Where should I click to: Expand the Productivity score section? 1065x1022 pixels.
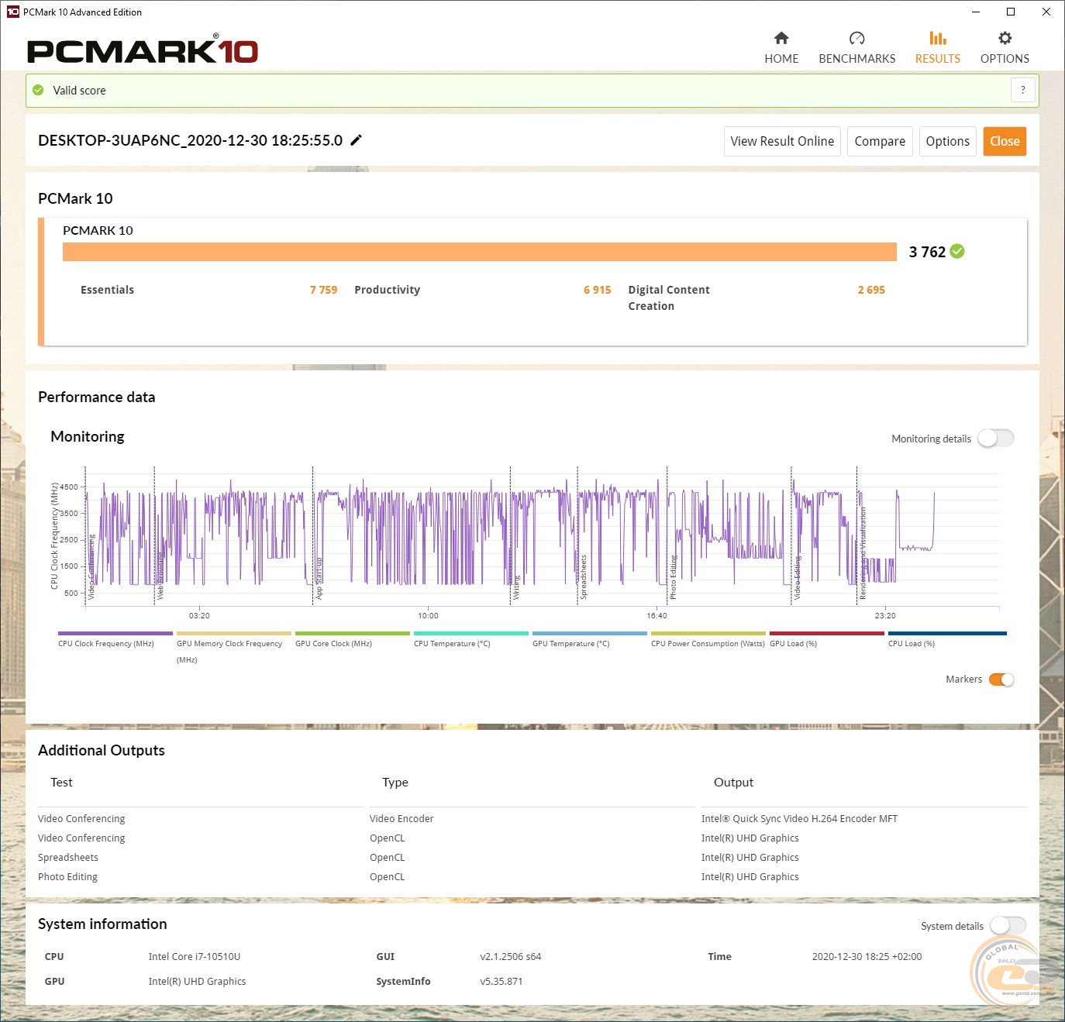[387, 290]
